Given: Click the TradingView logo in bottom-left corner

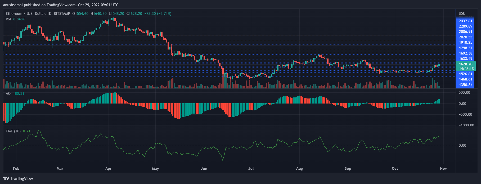Looking at the screenshot, I should [18, 178].
